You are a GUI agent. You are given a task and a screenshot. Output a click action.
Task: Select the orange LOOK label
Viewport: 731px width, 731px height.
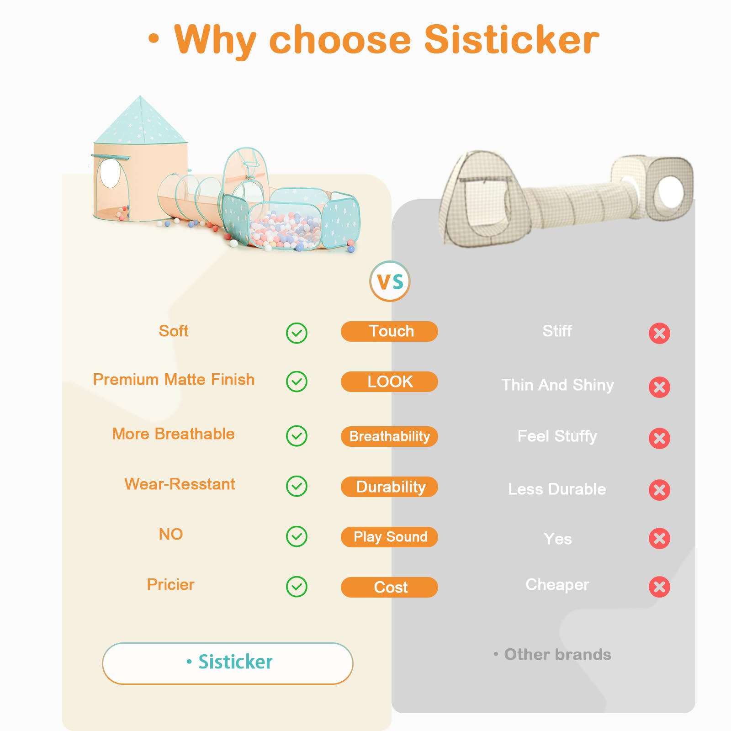(x=389, y=381)
